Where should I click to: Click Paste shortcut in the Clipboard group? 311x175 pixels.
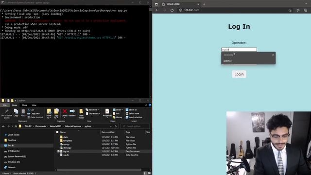[35, 117]
